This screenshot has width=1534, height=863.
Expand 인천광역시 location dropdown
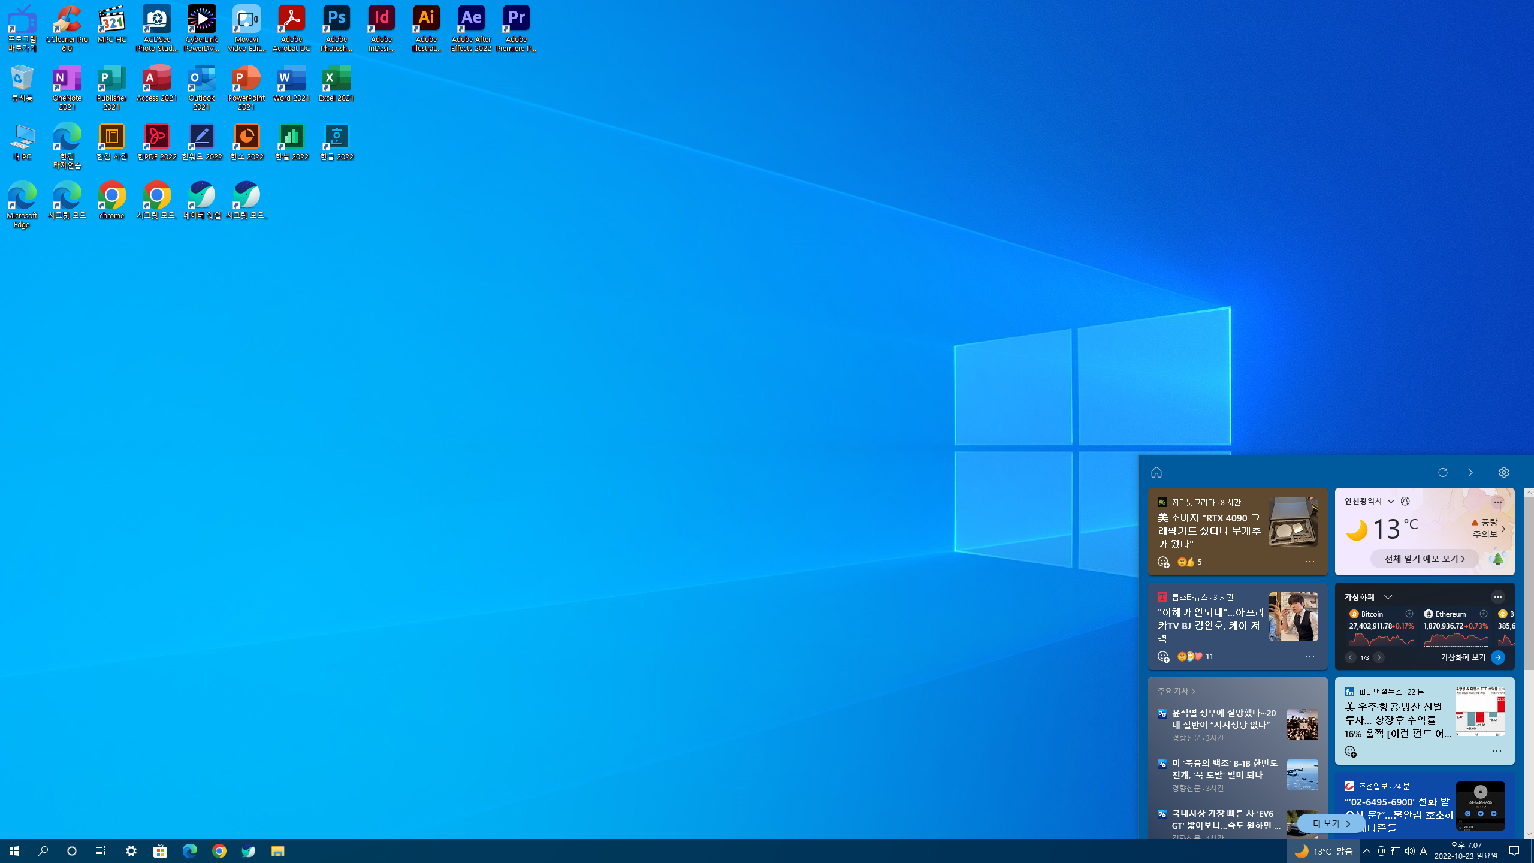pyautogui.click(x=1391, y=502)
